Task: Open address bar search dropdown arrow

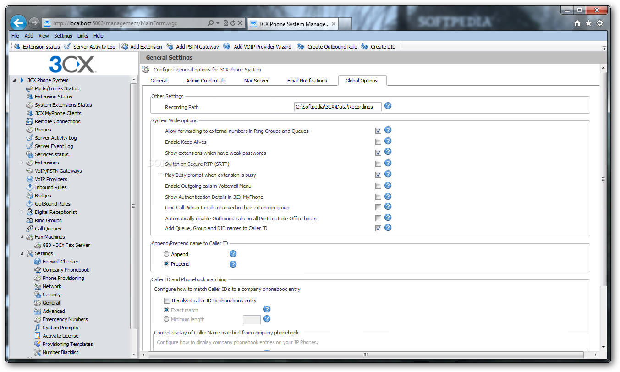Action: [218, 23]
